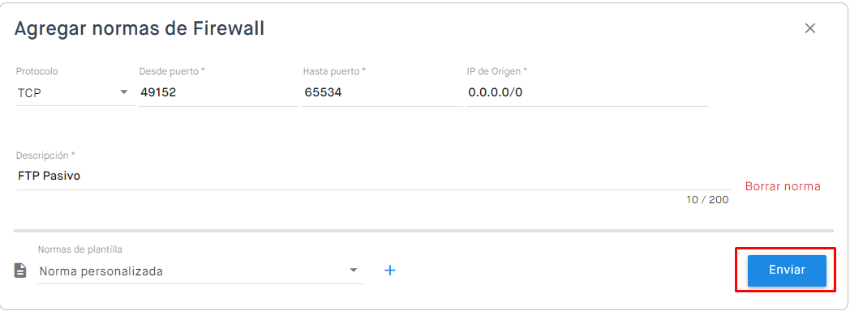Click the Normas de plantilla label
Screen dimensions: 850x315
[x=80, y=249]
